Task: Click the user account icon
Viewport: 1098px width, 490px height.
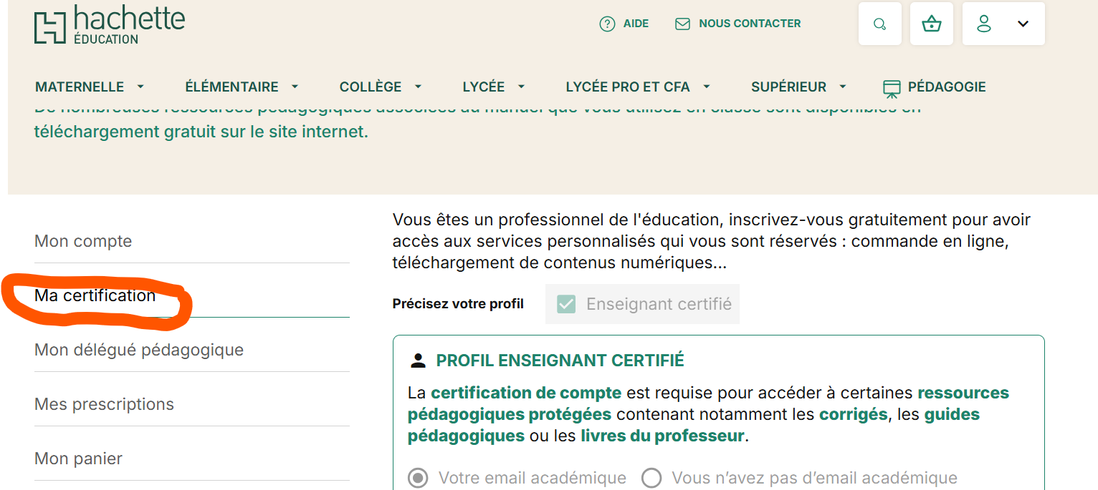Action: point(984,24)
